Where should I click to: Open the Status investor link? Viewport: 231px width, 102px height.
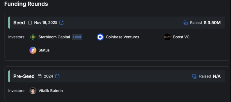pyautogui.click(x=44, y=50)
